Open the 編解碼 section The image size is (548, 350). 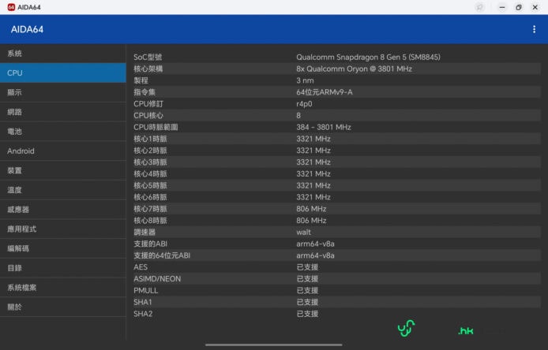(x=63, y=249)
